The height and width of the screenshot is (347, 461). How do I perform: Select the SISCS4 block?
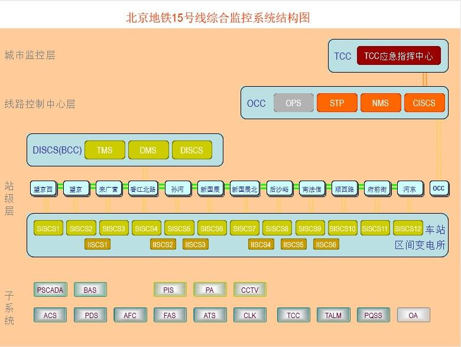(147, 228)
